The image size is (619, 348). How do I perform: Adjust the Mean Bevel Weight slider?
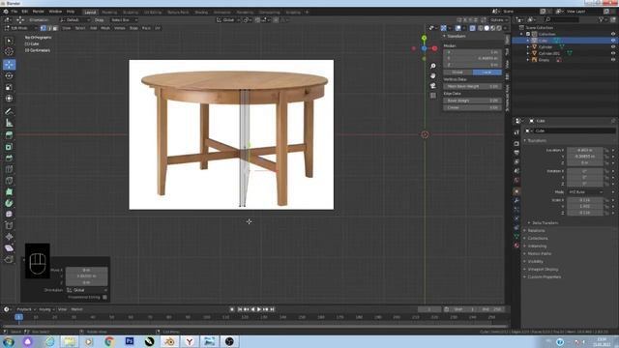[473, 86]
